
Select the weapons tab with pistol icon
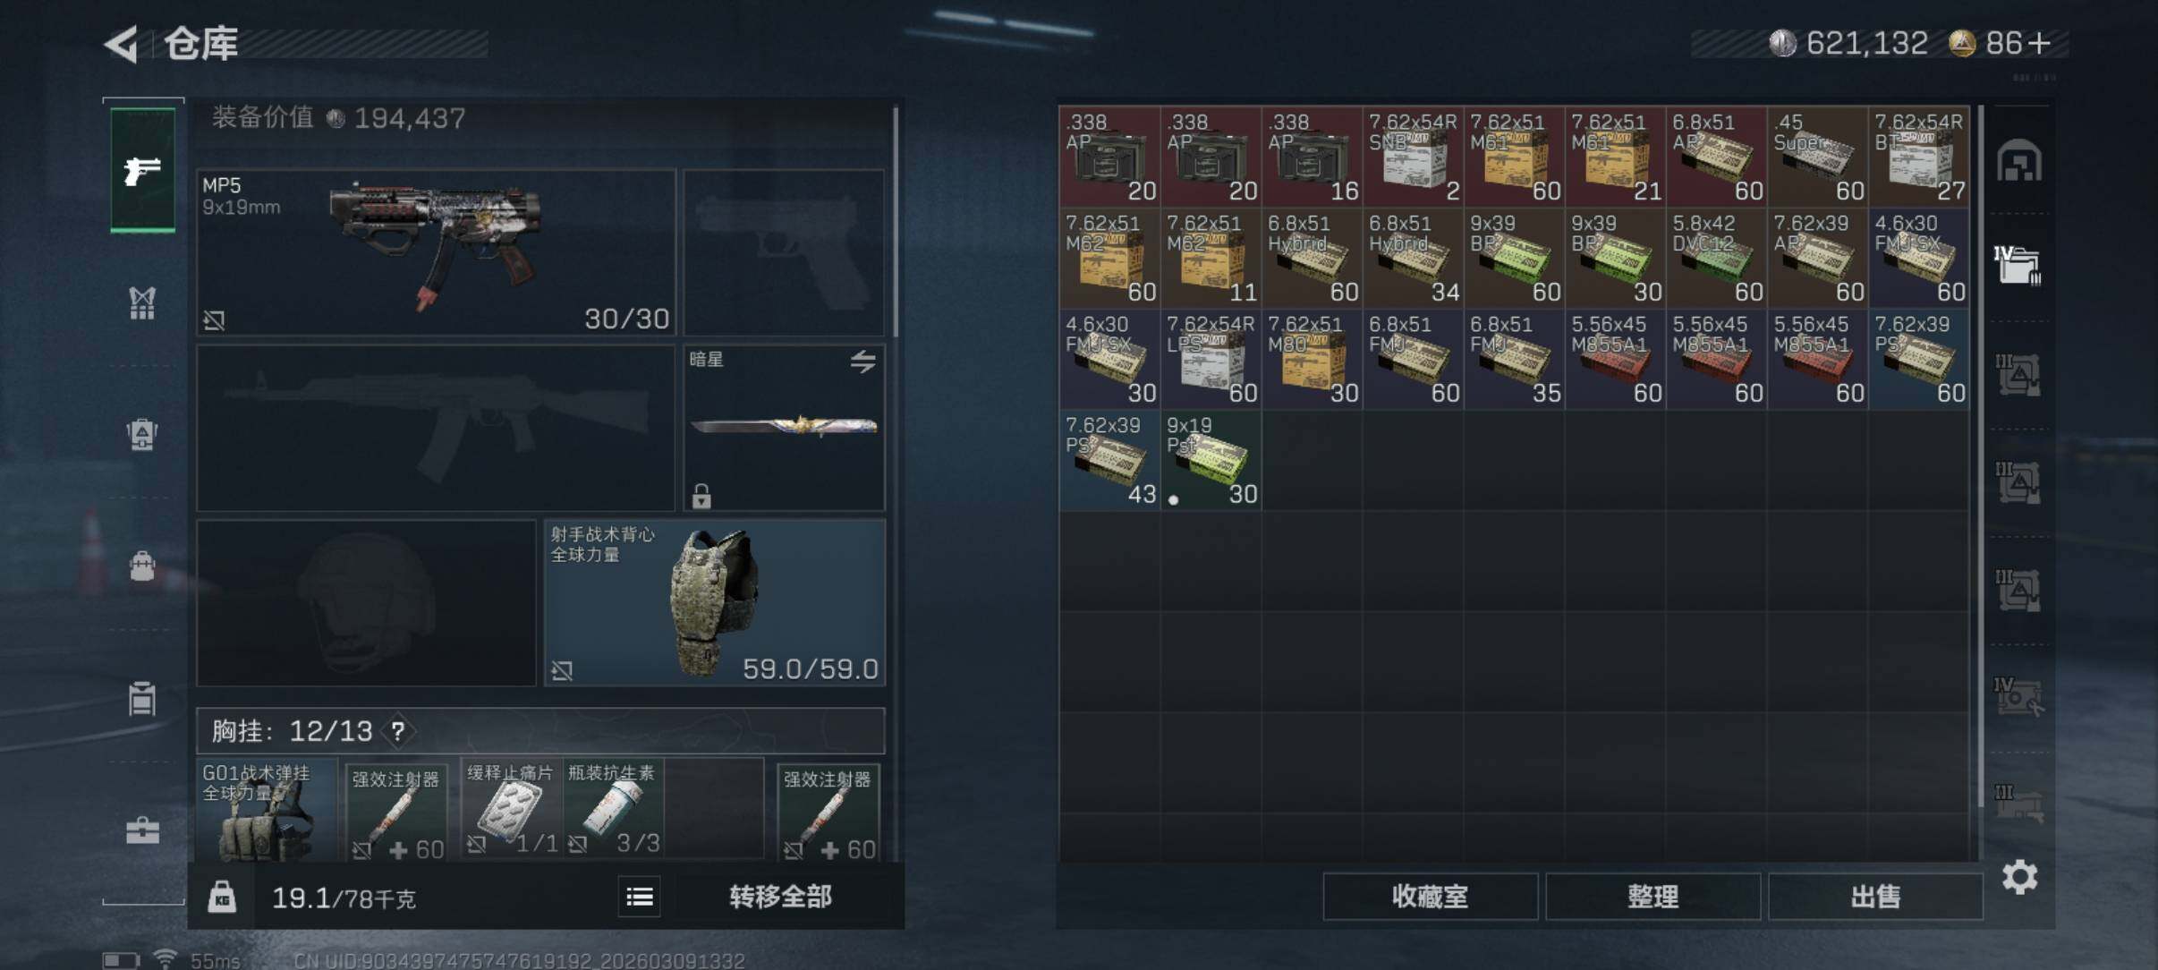[x=142, y=169]
